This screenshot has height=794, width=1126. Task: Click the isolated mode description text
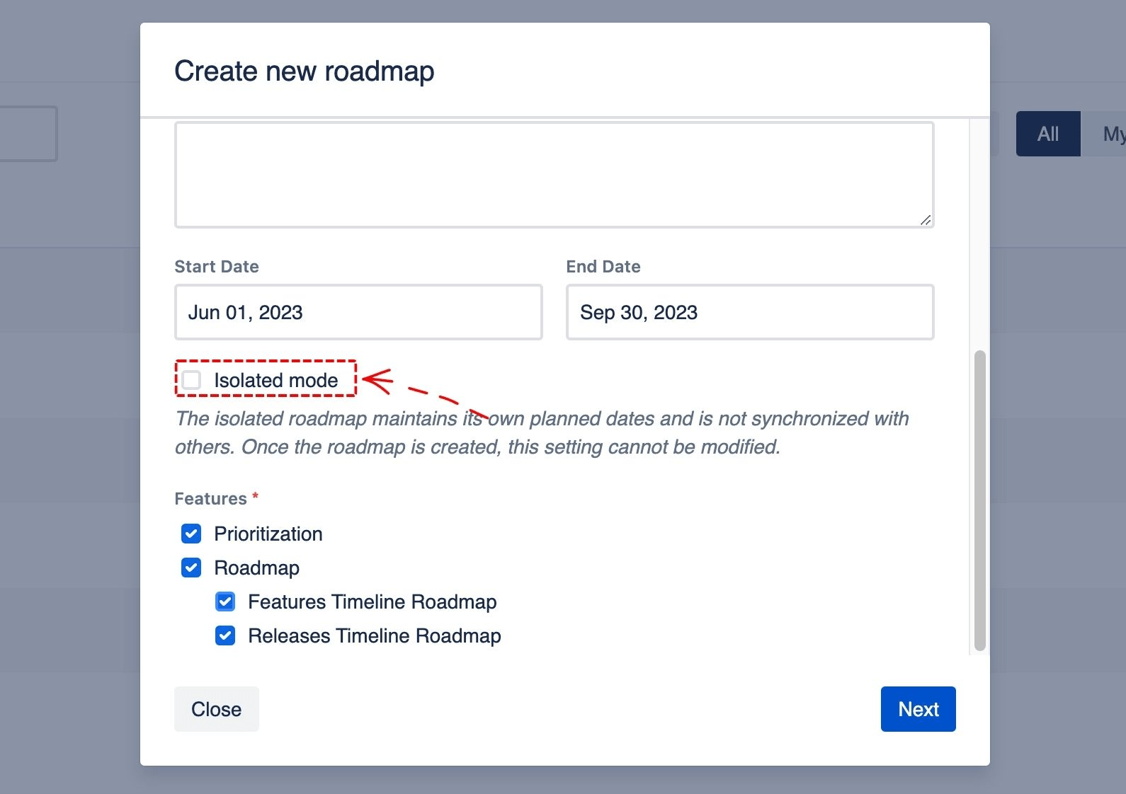tap(542, 432)
